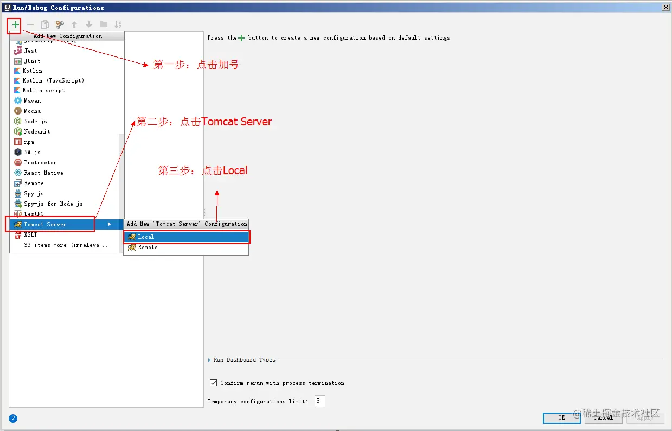Image resolution: width=672 pixels, height=431 pixels.
Task: Toggle Confirm rerun with process termination checkbox
Action: 214,383
